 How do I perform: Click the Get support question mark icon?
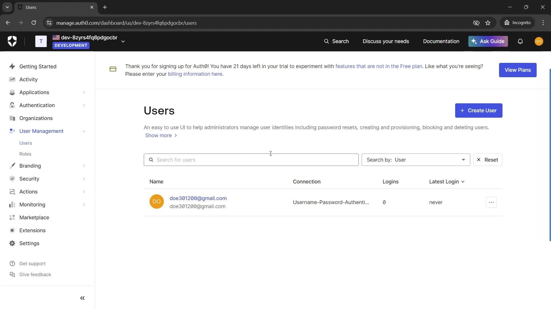tap(12, 263)
